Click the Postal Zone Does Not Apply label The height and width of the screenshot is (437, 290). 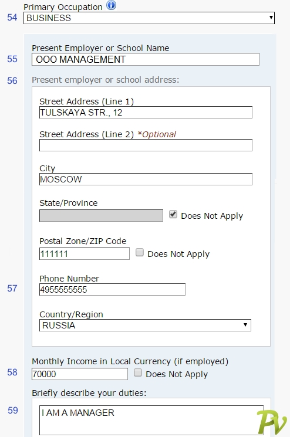click(178, 254)
